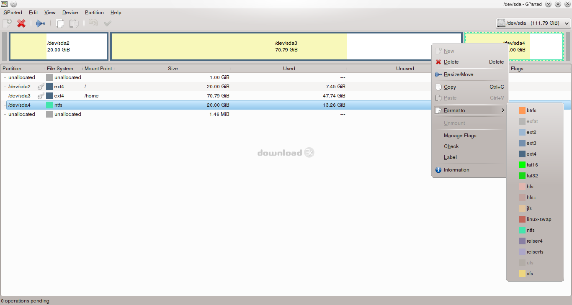Screen dimensions: 572x305
Task: Choose fat16 in the Format to submenu
Action: tap(535, 165)
